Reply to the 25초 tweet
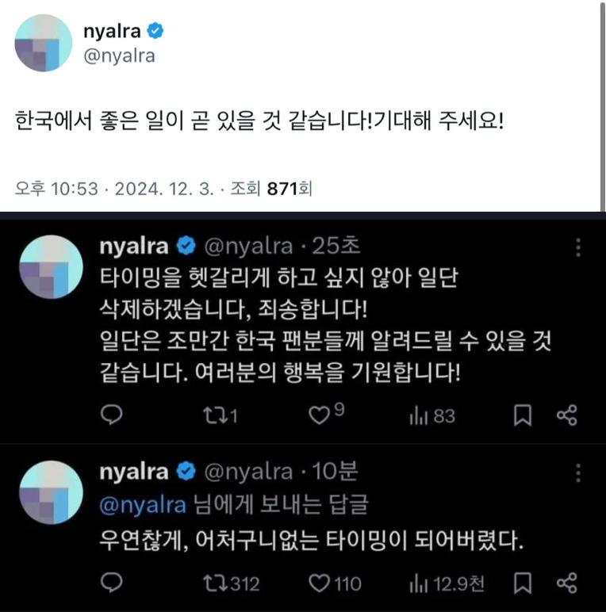 click(111, 415)
